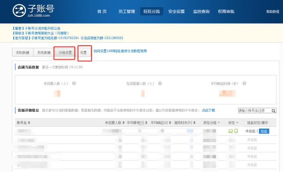Screen dimensions: 283x172
Task: Open 旺旺分流 menu
Action: click(151, 11)
